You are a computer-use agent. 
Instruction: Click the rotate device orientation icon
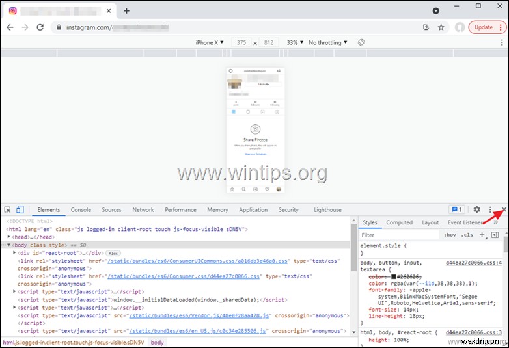click(x=361, y=42)
